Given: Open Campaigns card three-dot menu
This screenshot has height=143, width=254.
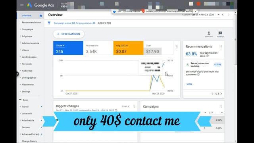Looking at the screenshot, I should point(221,106).
